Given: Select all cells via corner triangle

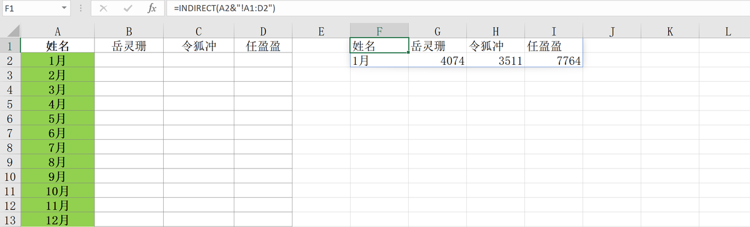Looking at the screenshot, I should click(x=11, y=31).
